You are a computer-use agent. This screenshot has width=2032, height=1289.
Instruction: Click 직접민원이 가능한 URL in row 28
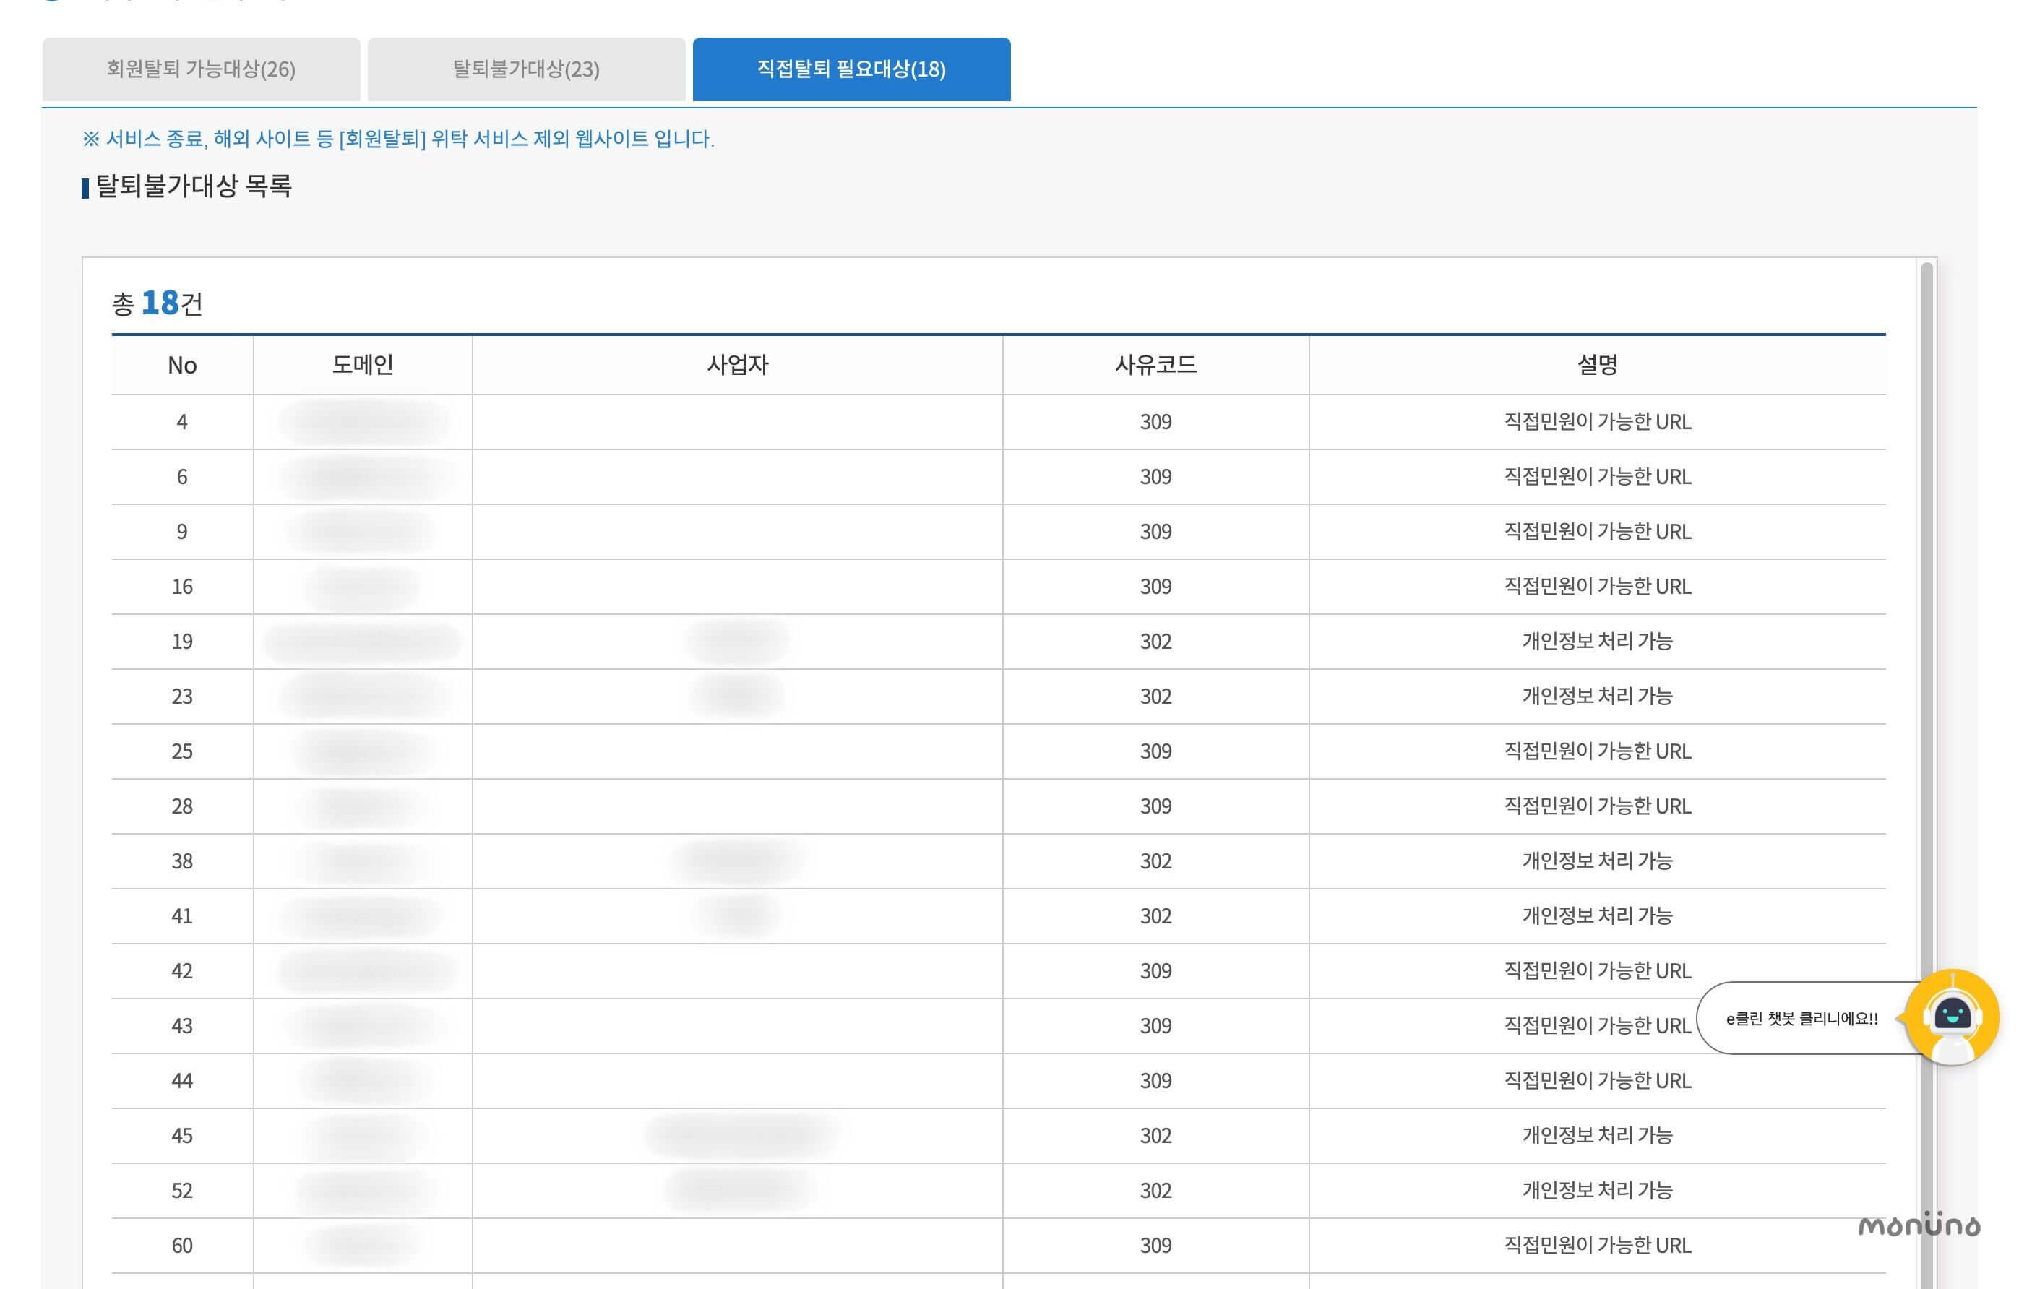(x=1598, y=806)
